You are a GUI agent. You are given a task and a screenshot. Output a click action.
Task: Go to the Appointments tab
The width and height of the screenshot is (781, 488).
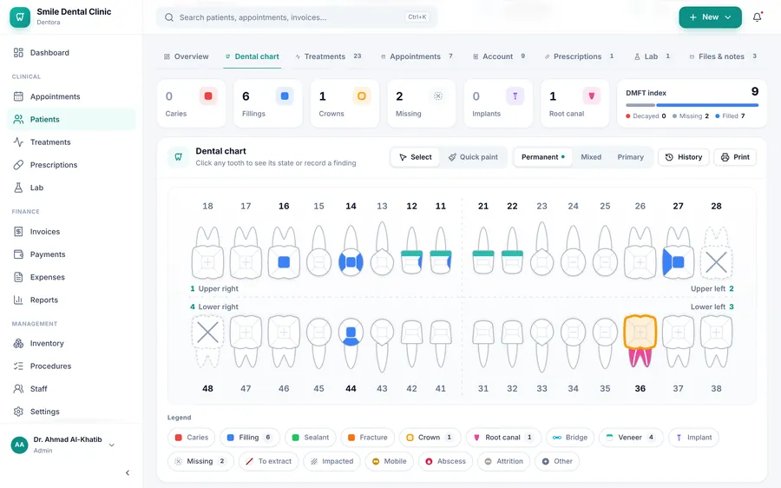coord(417,56)
